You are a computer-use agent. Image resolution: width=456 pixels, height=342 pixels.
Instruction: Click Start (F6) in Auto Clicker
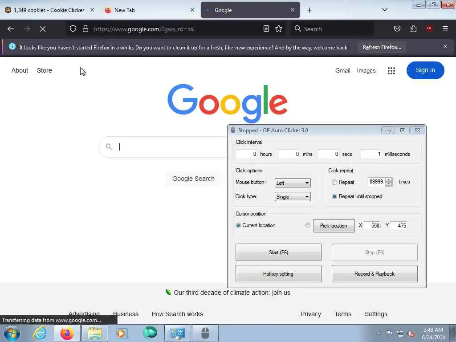278,252
